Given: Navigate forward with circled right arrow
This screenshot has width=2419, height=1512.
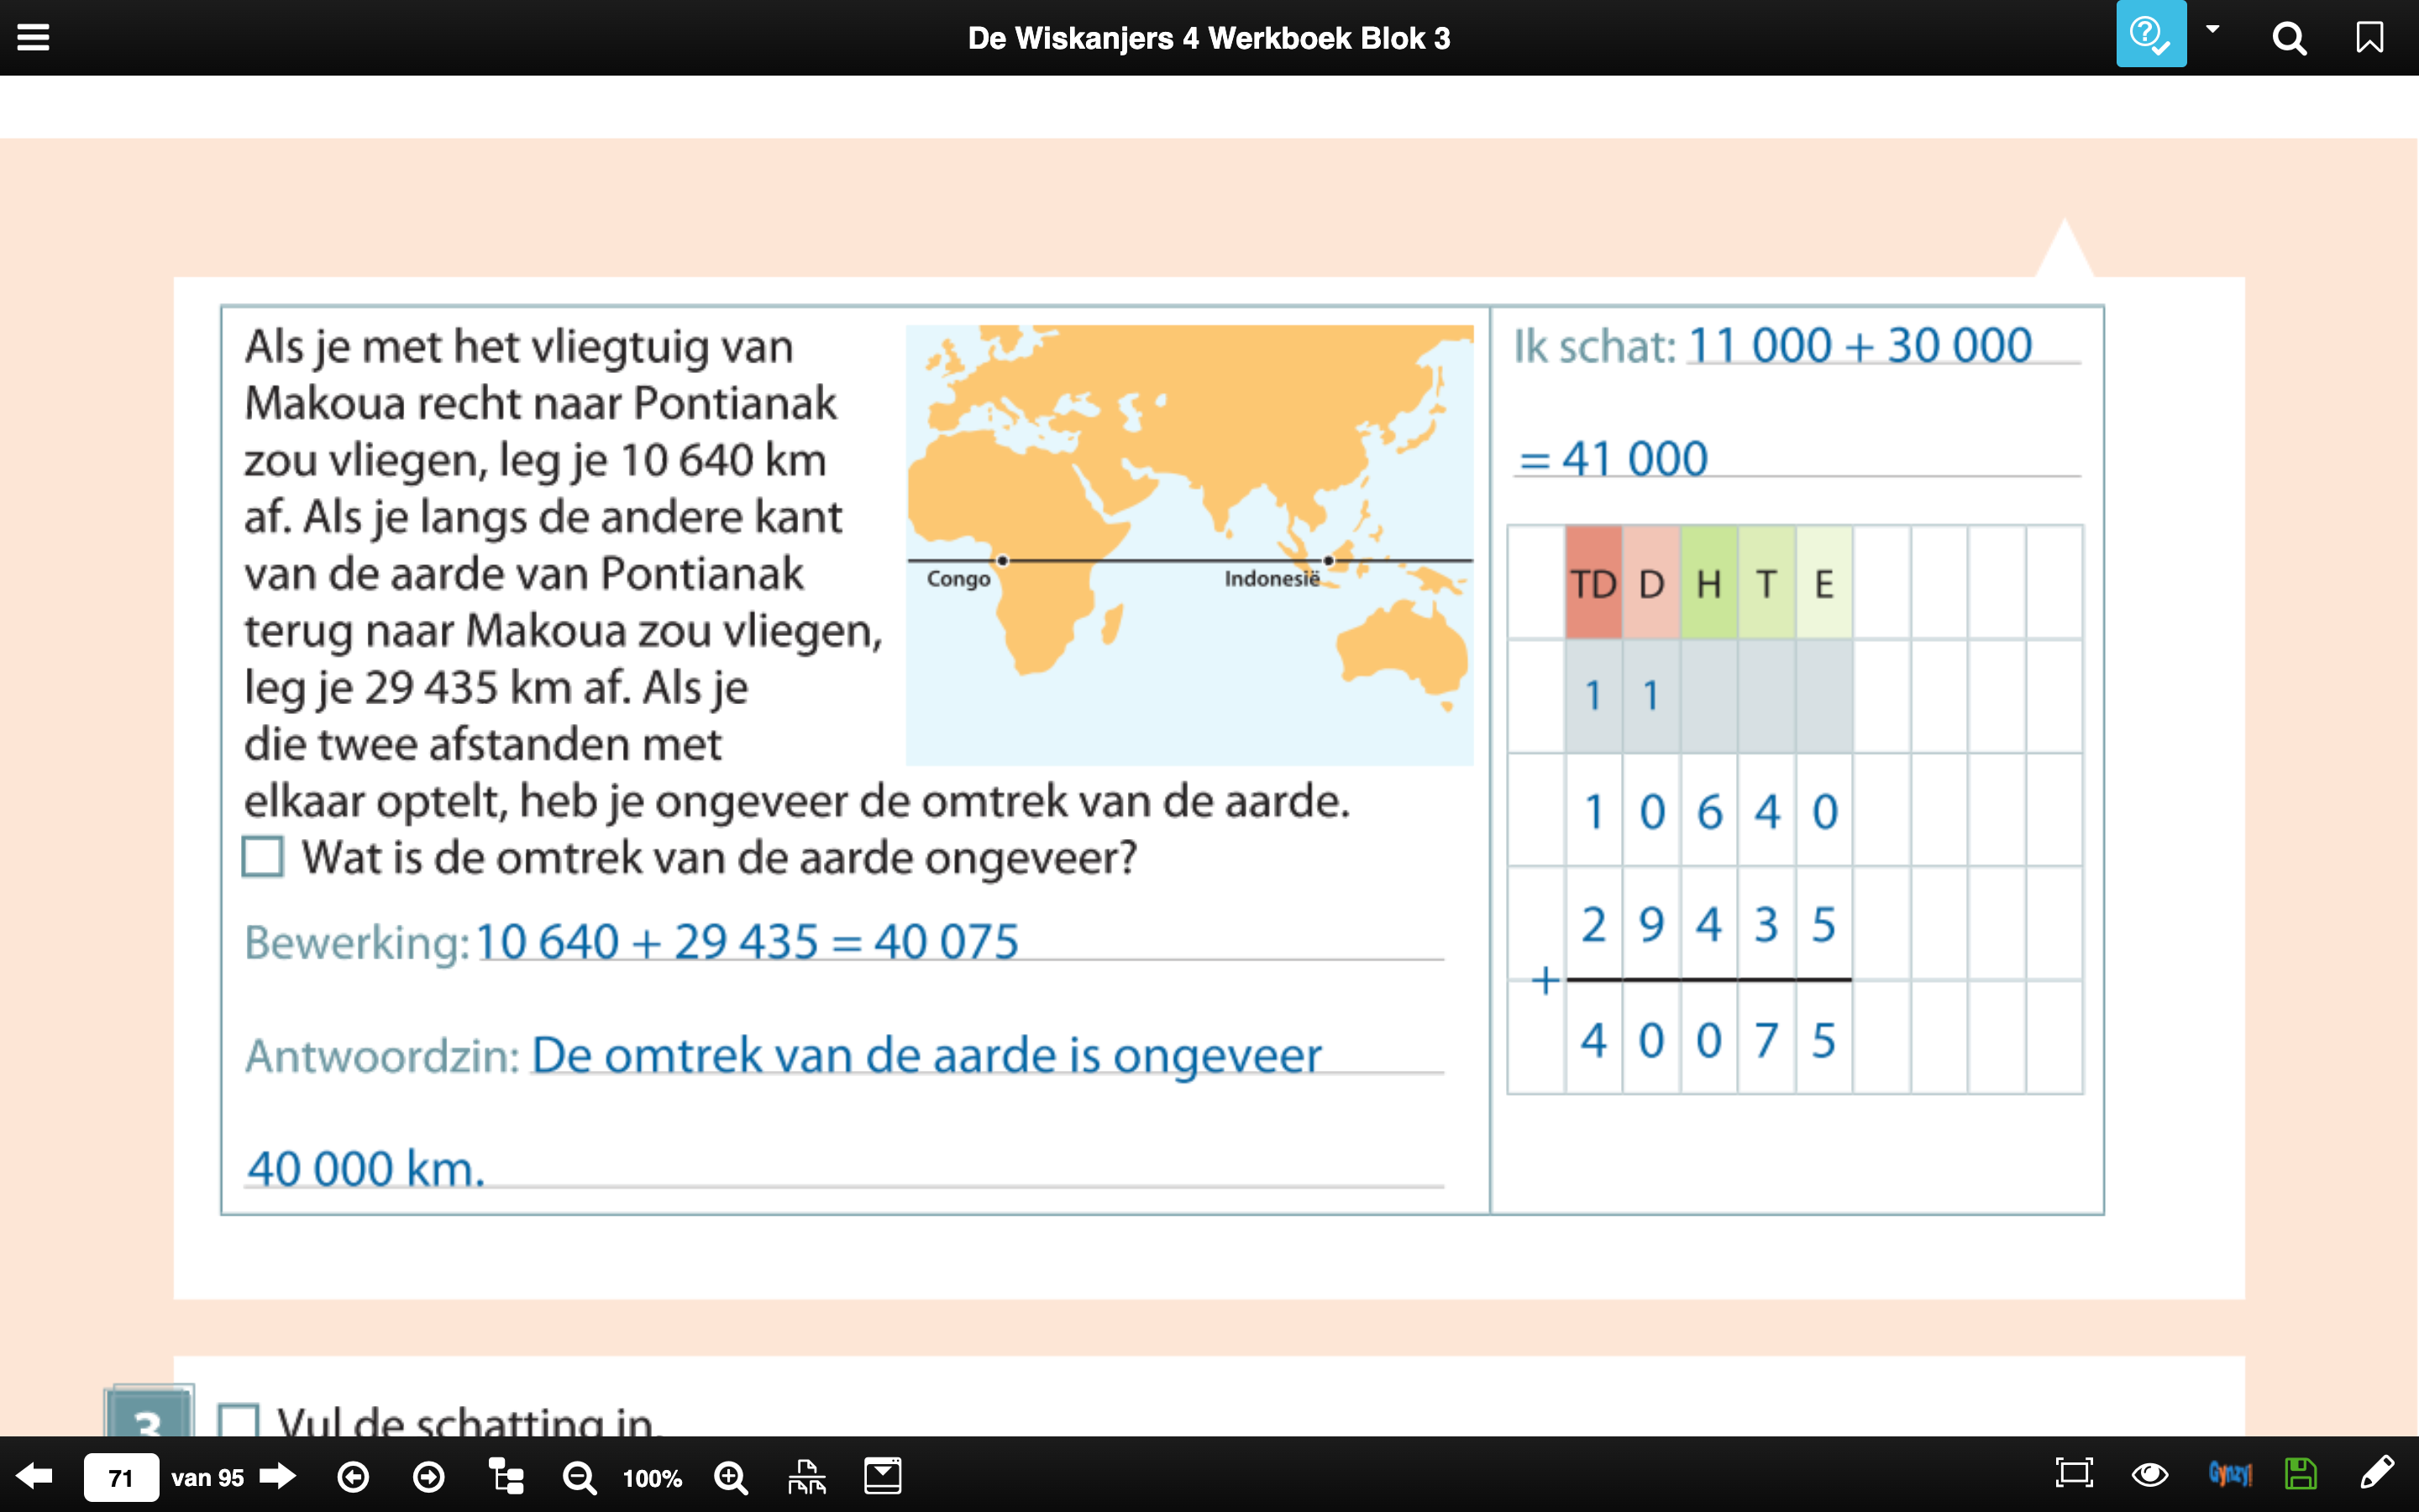Looking at the screenshot, I should tap(429, 1477).
